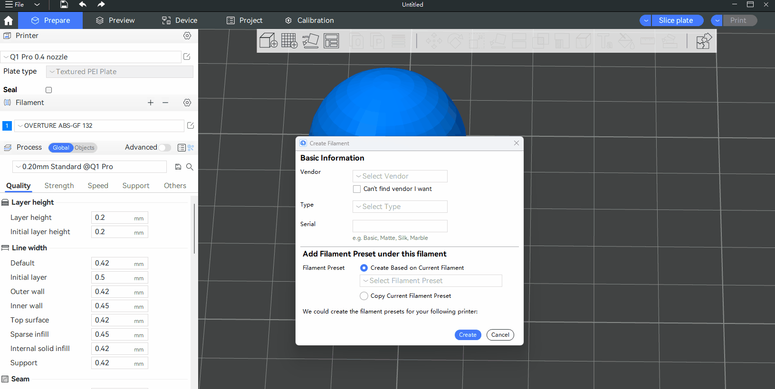This screenshot has width=775, height=389.
Task: Open the Strength settings tab
Action: 59,186
